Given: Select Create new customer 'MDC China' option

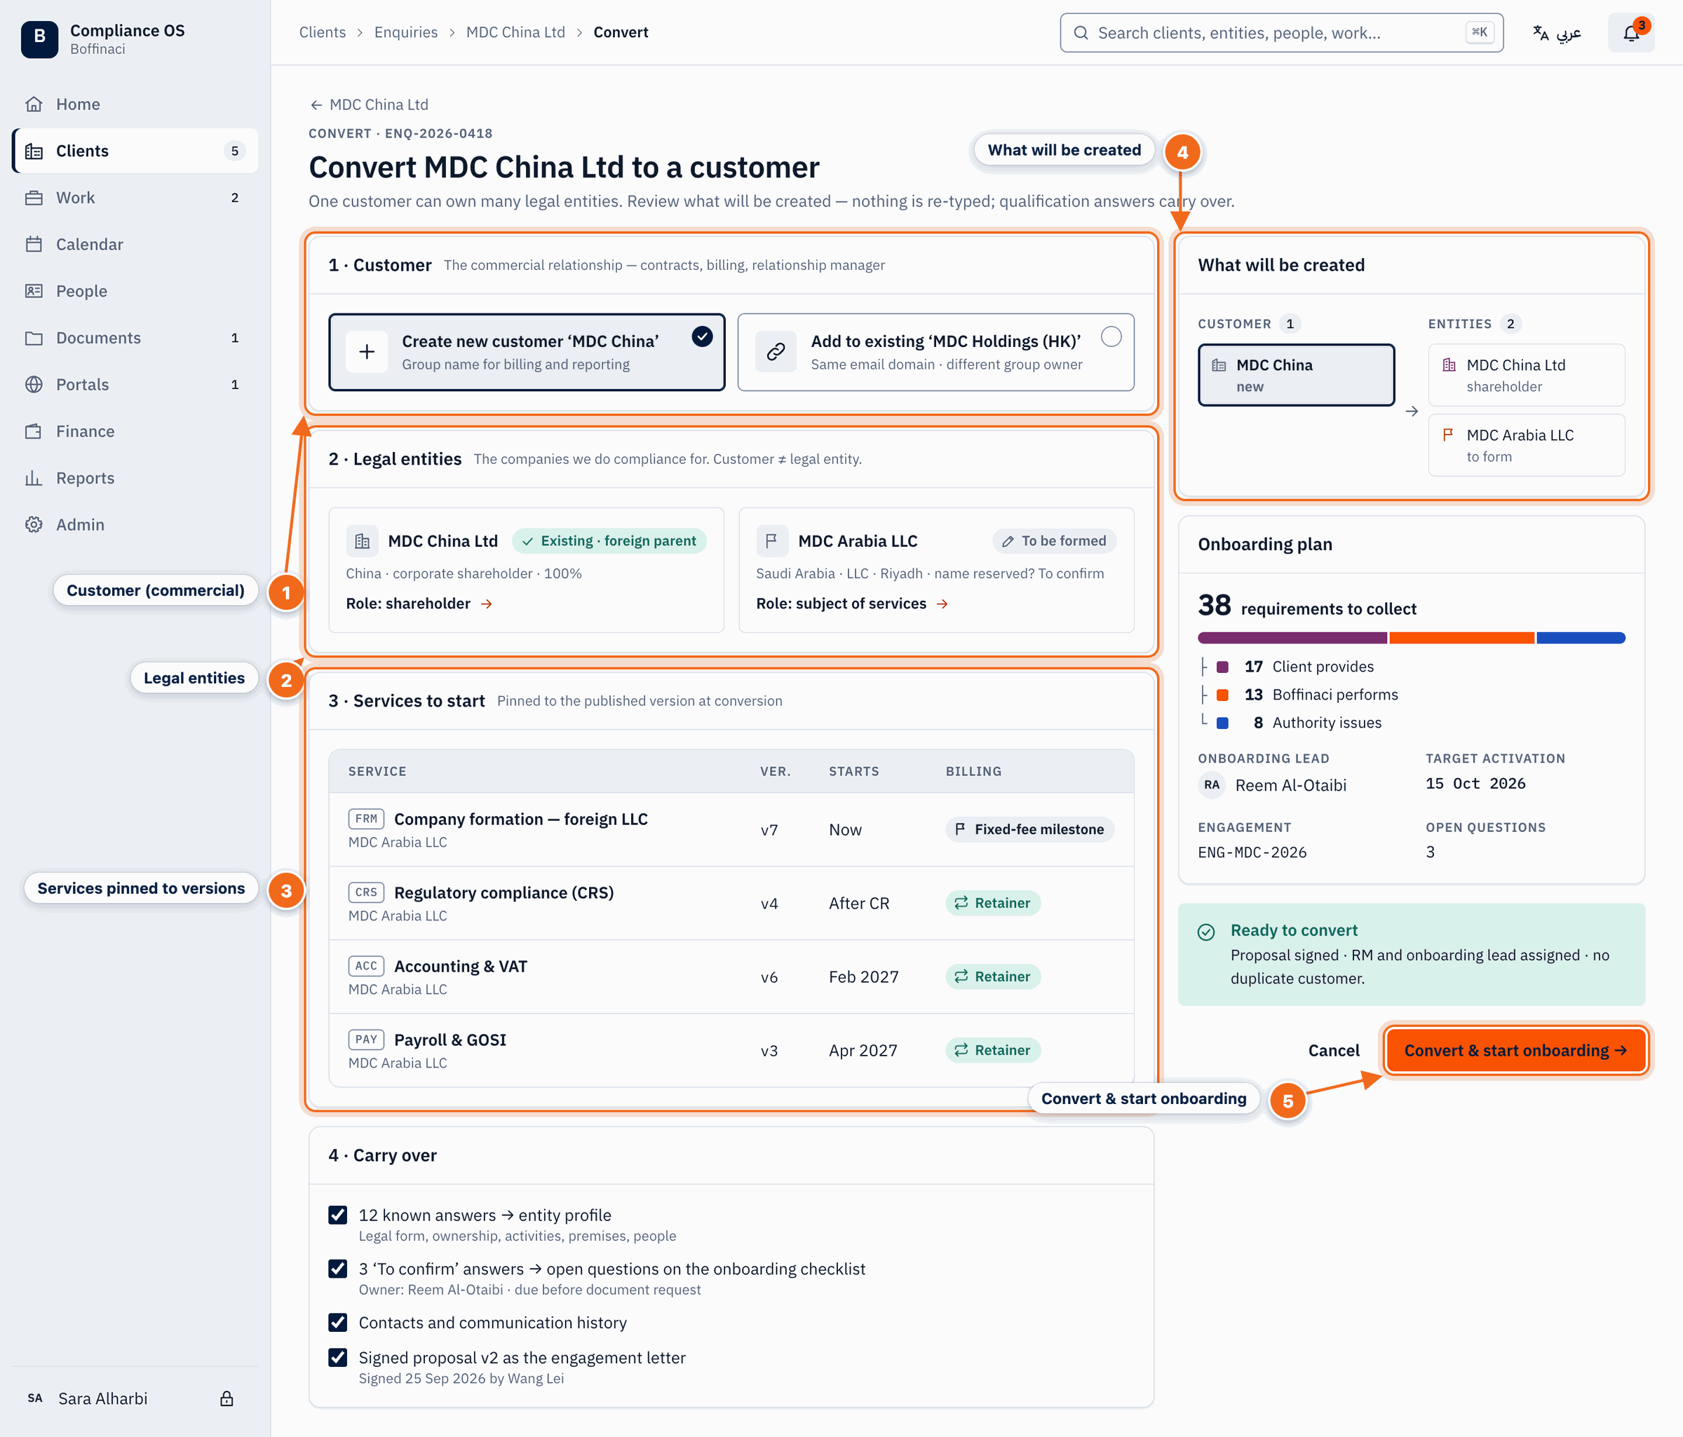Looking at the screenshot, I should pyautogui.click(x=527, y=353).
